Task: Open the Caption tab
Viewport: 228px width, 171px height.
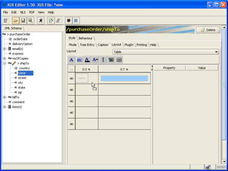Action: pos(103,45)
